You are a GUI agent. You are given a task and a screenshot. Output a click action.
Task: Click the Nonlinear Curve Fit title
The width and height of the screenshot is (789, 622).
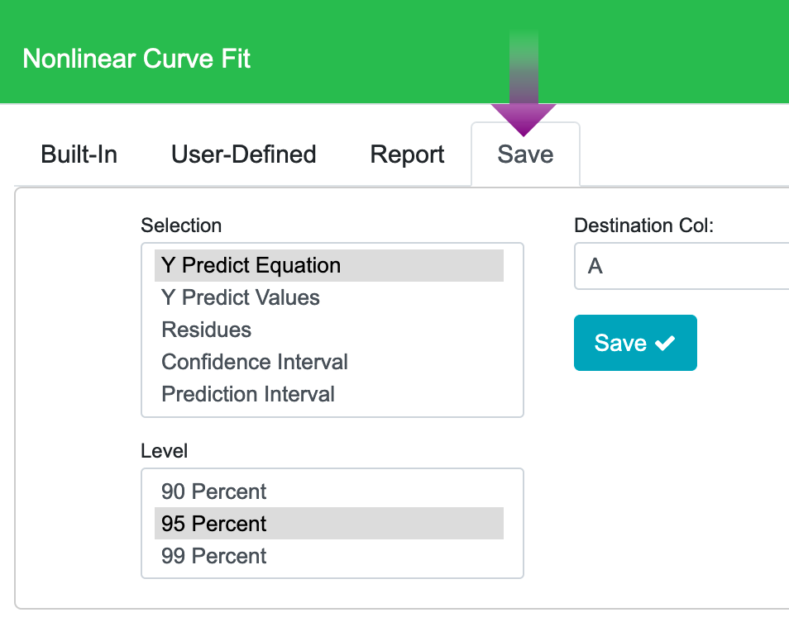pyautogui.click(x=136, y=59)
